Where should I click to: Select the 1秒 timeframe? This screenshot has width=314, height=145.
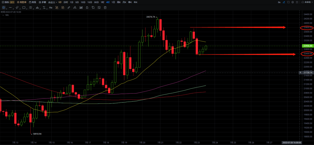click(x=60, y=2)
